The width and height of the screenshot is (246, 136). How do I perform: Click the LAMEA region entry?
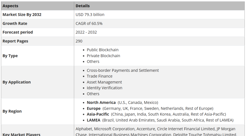click(160, 120)
